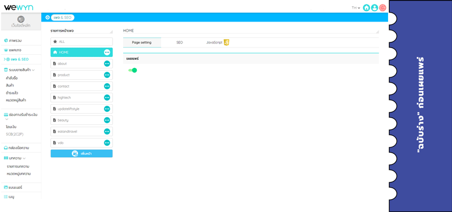Viewport: 452px width, 212px height.
Task: Click the star icon in ALL row
Action: pos(55,41)
